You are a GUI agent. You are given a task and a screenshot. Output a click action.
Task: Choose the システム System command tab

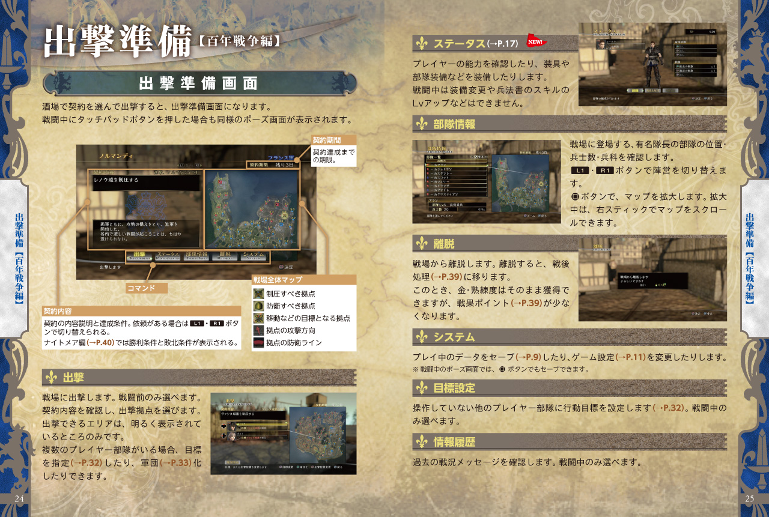(x=254, y=256)
